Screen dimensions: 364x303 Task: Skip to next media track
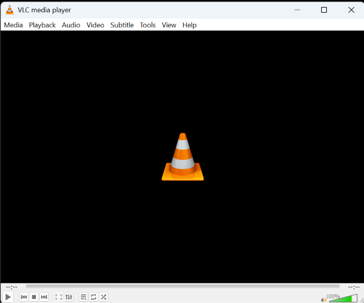[x=44, y=297]
